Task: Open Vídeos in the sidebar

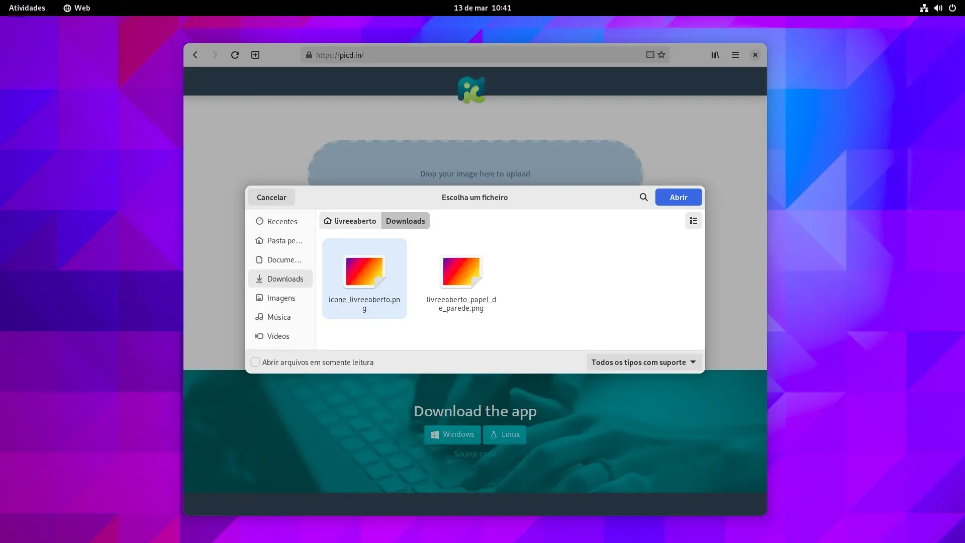Action: pos(280,336)
